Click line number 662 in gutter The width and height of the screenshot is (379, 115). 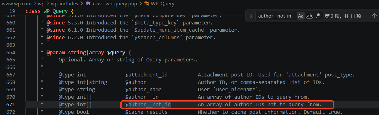[x=10, y=38]
